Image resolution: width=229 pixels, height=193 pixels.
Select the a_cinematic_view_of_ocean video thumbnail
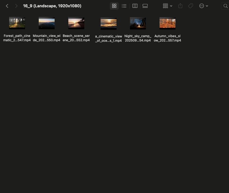click(108, 24)
